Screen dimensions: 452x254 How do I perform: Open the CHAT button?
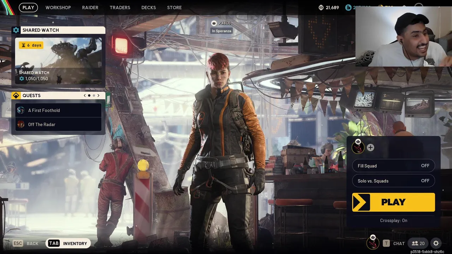[x=394, y=243]
